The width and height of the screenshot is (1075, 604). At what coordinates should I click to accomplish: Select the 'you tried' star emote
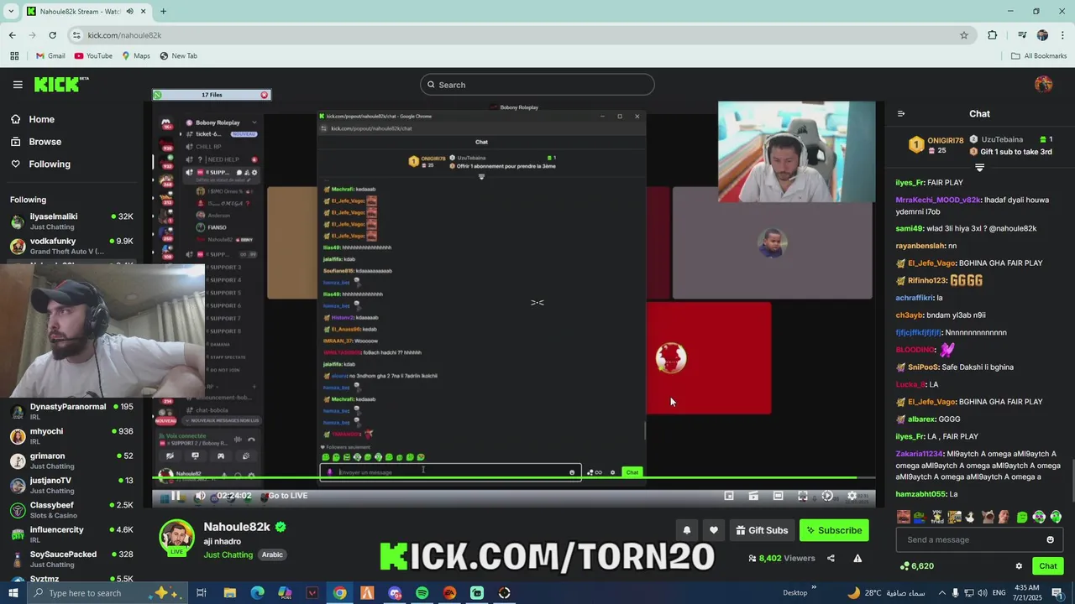click(x=937, y=517)
